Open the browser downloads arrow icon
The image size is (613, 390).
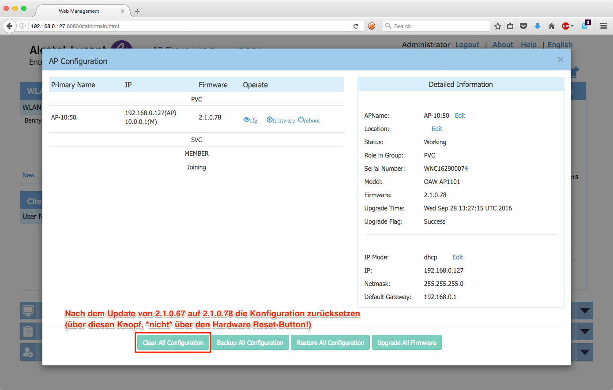537,26
